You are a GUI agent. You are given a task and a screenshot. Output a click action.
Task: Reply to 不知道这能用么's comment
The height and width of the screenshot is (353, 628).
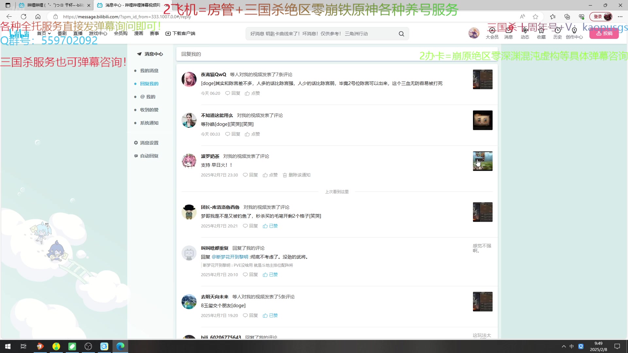click(233, 134)
